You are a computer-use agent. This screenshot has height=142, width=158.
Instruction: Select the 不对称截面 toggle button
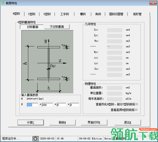pos(57,27)
